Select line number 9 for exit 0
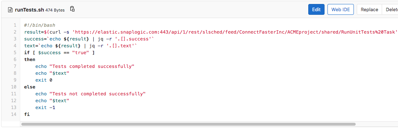398x130 pixels. [15, 80]
